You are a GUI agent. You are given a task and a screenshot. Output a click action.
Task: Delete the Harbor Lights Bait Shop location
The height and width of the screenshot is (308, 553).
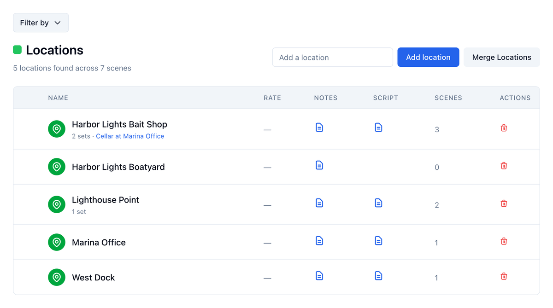point(504,128)
